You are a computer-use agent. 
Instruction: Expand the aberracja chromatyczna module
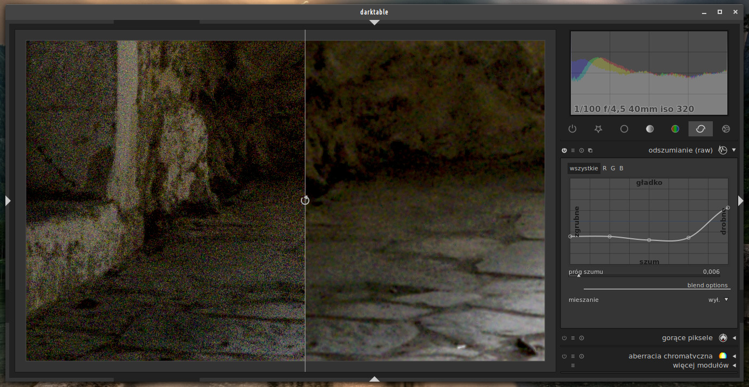pyautogui.click(x=734, y=356)
